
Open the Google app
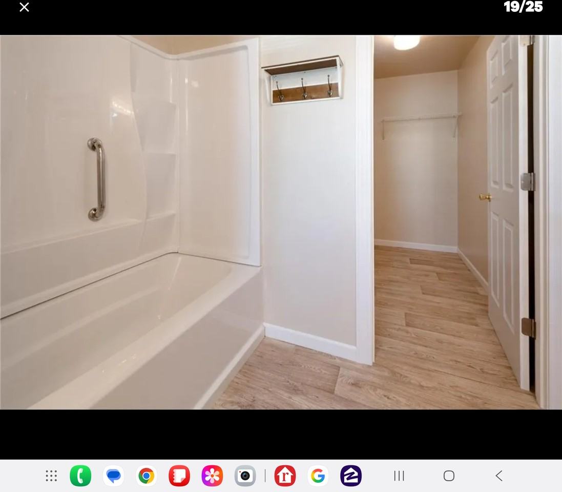[x=318, y=476]
